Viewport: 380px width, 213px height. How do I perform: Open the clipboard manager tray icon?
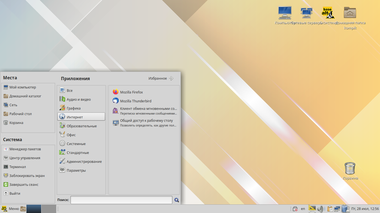pos(330,209)
